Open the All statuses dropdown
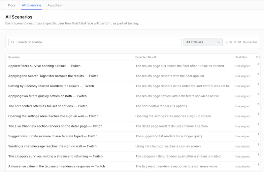Image resolution: width=264 pixels, height=172 pixels. (203, 42)
